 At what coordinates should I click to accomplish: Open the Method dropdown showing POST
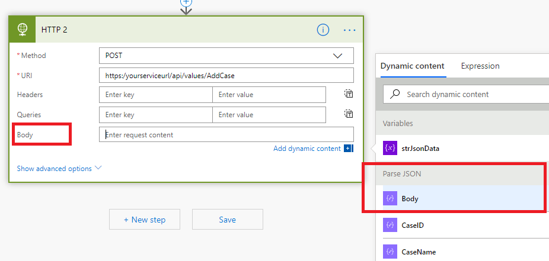tap(226, 56)
